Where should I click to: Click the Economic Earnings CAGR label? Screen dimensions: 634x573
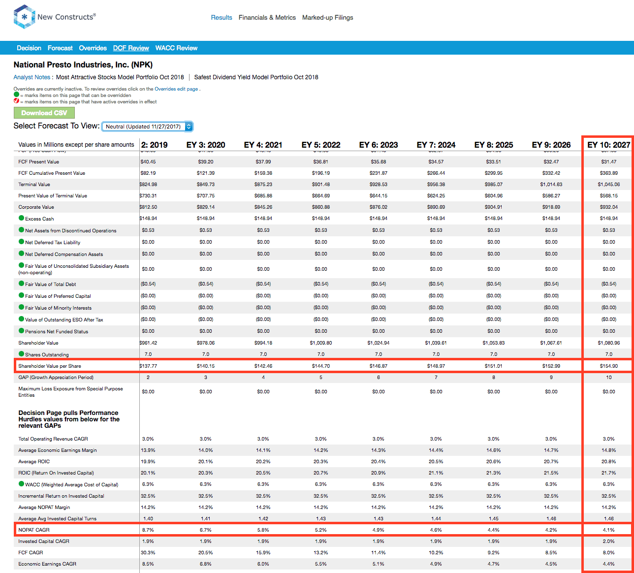click(x=47, y=564)
